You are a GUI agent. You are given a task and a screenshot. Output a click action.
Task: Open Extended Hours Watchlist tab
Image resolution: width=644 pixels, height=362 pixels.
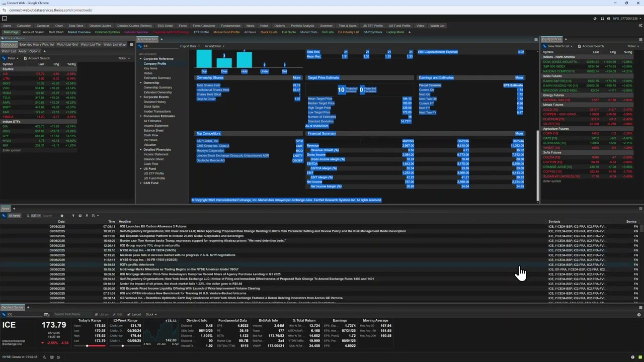[x=36, y=45]
